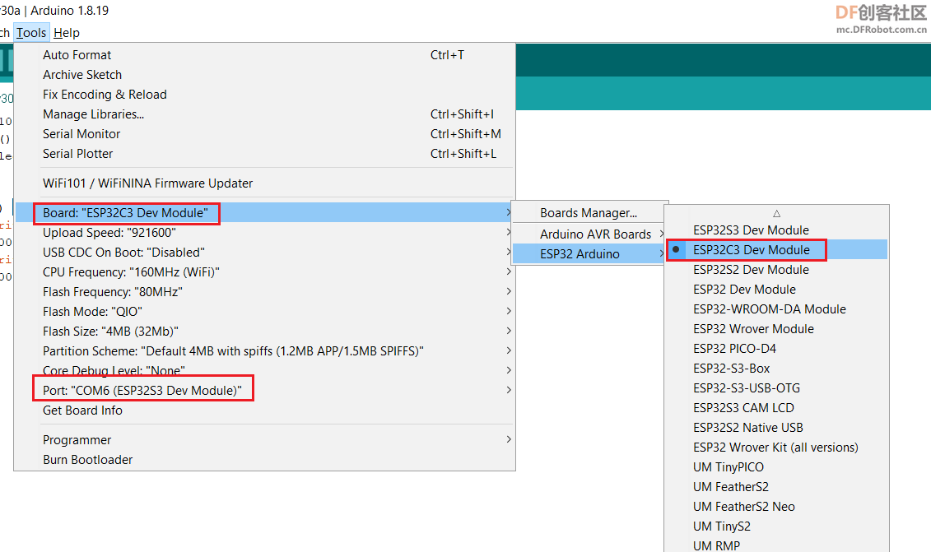Click the scroll-up triangle in board list

(x=776, y=214)
